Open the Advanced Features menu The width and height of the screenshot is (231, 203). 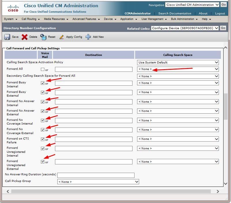[86, 19]
